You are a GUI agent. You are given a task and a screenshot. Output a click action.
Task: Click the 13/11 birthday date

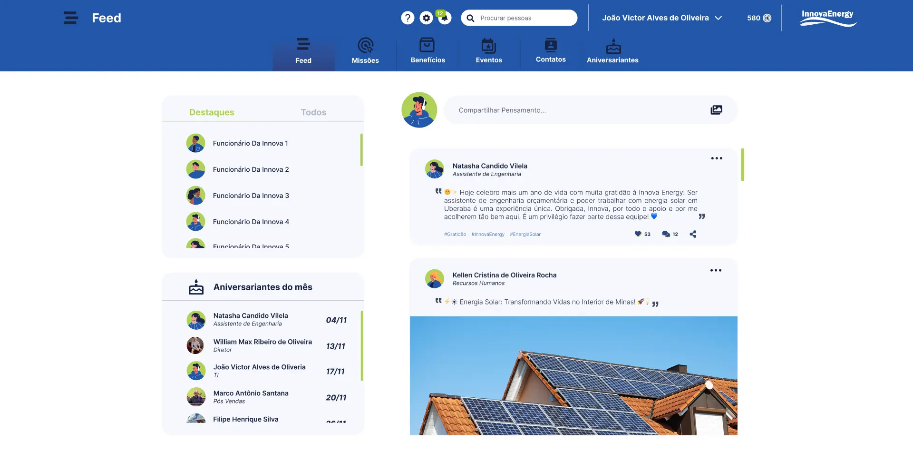[336, 346]
